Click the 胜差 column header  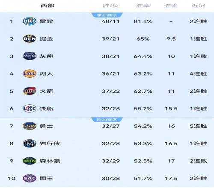click(x=171, y=6)
